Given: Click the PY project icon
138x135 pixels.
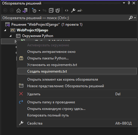Looking at the screenshot, I should pos(13,30).
